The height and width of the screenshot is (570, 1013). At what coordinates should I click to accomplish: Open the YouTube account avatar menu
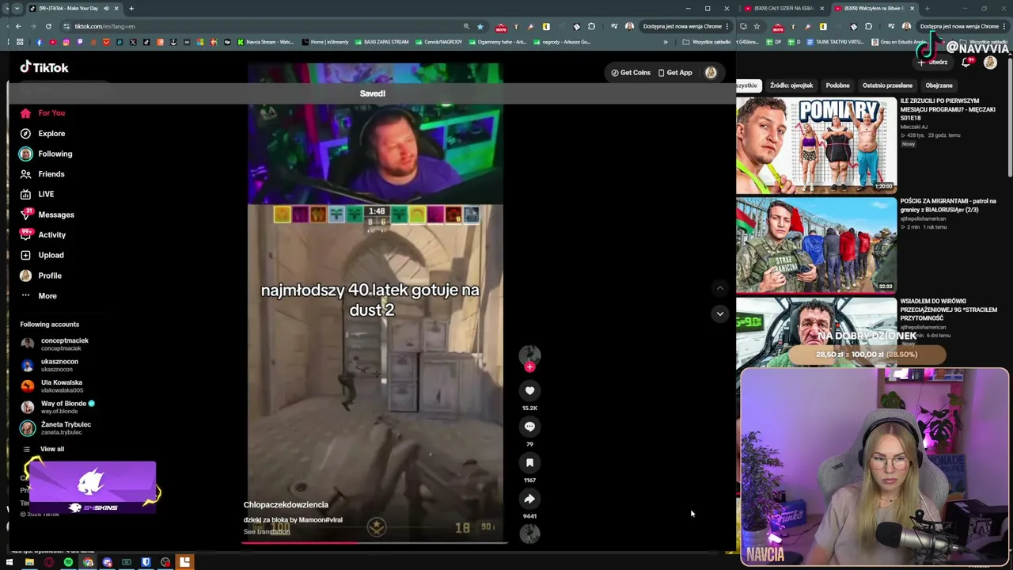990,63
